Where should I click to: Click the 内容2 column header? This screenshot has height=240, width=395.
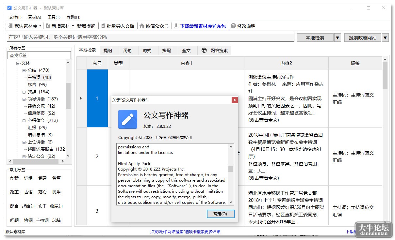(x=286, y=63)
